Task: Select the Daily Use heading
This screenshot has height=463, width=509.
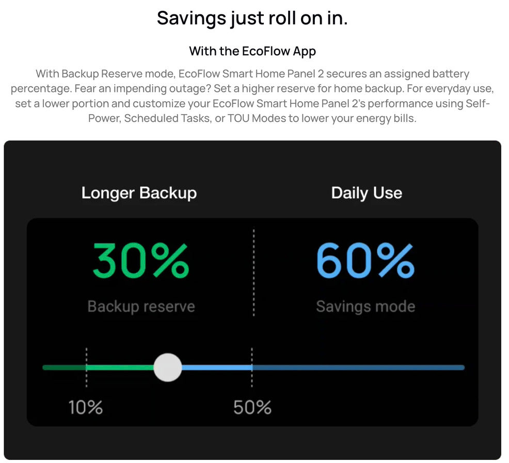Action: tap(367, 193)
